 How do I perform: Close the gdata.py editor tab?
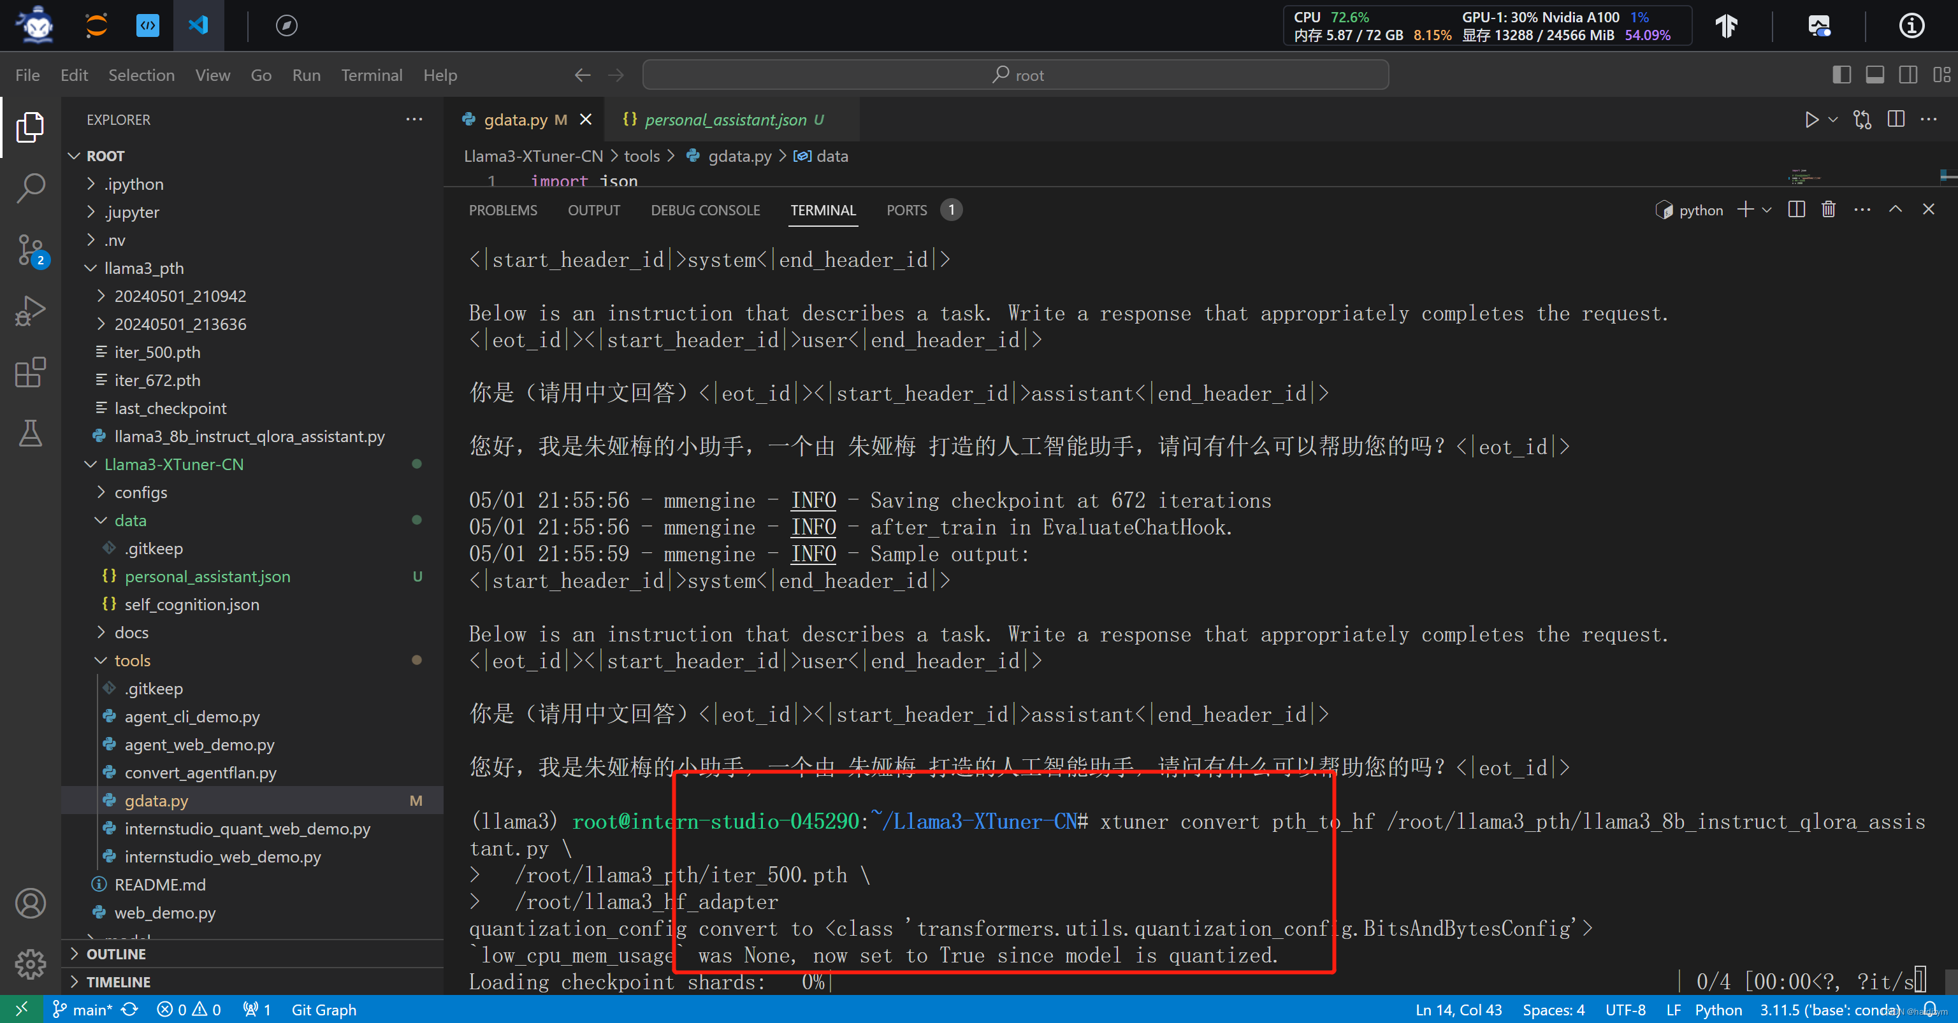586,120
